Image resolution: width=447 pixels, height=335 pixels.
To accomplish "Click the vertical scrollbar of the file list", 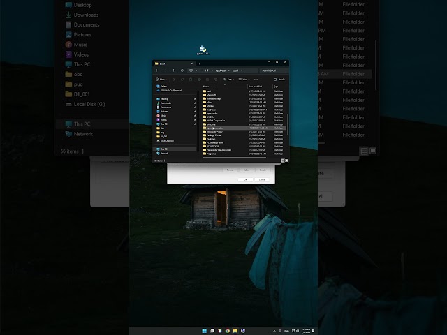I will click(x=287, y=124).
